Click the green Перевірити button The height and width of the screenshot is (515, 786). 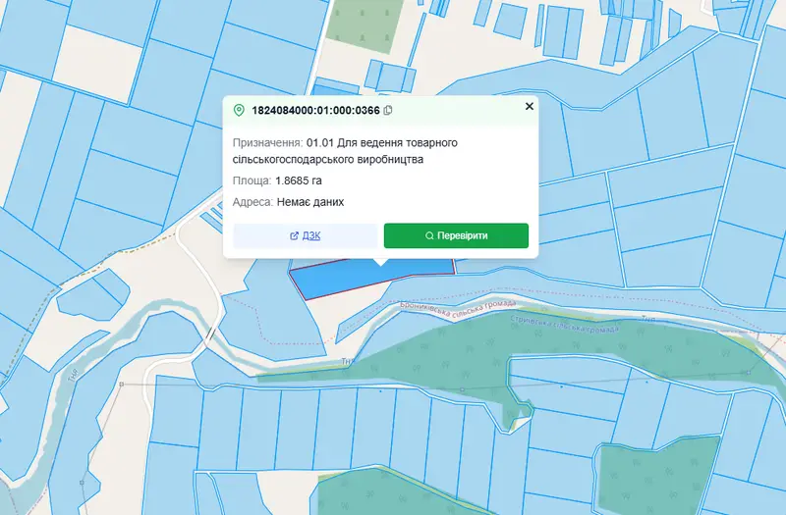[456, 235]
